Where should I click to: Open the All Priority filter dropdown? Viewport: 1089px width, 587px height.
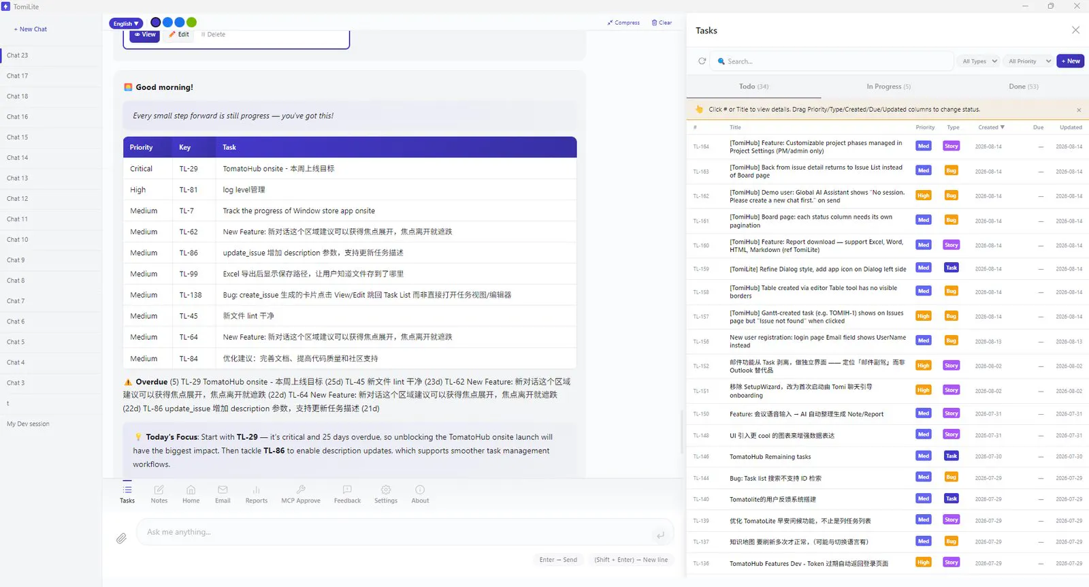pyautogui.click(x=1028, y=61)
